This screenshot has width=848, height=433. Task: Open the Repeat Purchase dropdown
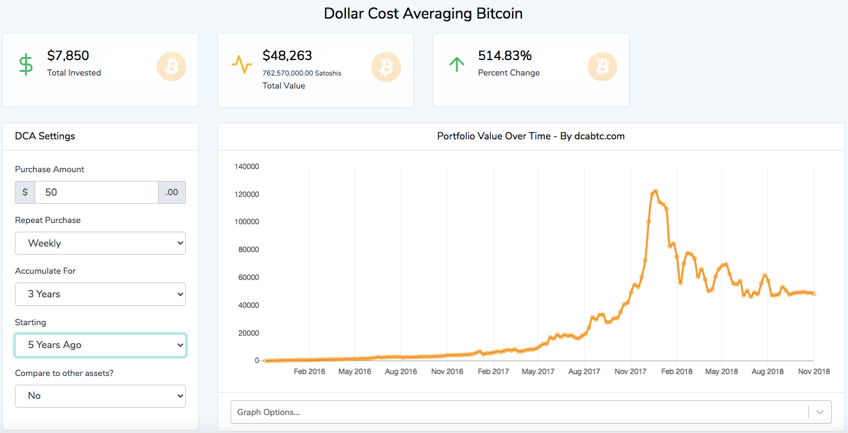pyautogui.click(x=100, y=243)
